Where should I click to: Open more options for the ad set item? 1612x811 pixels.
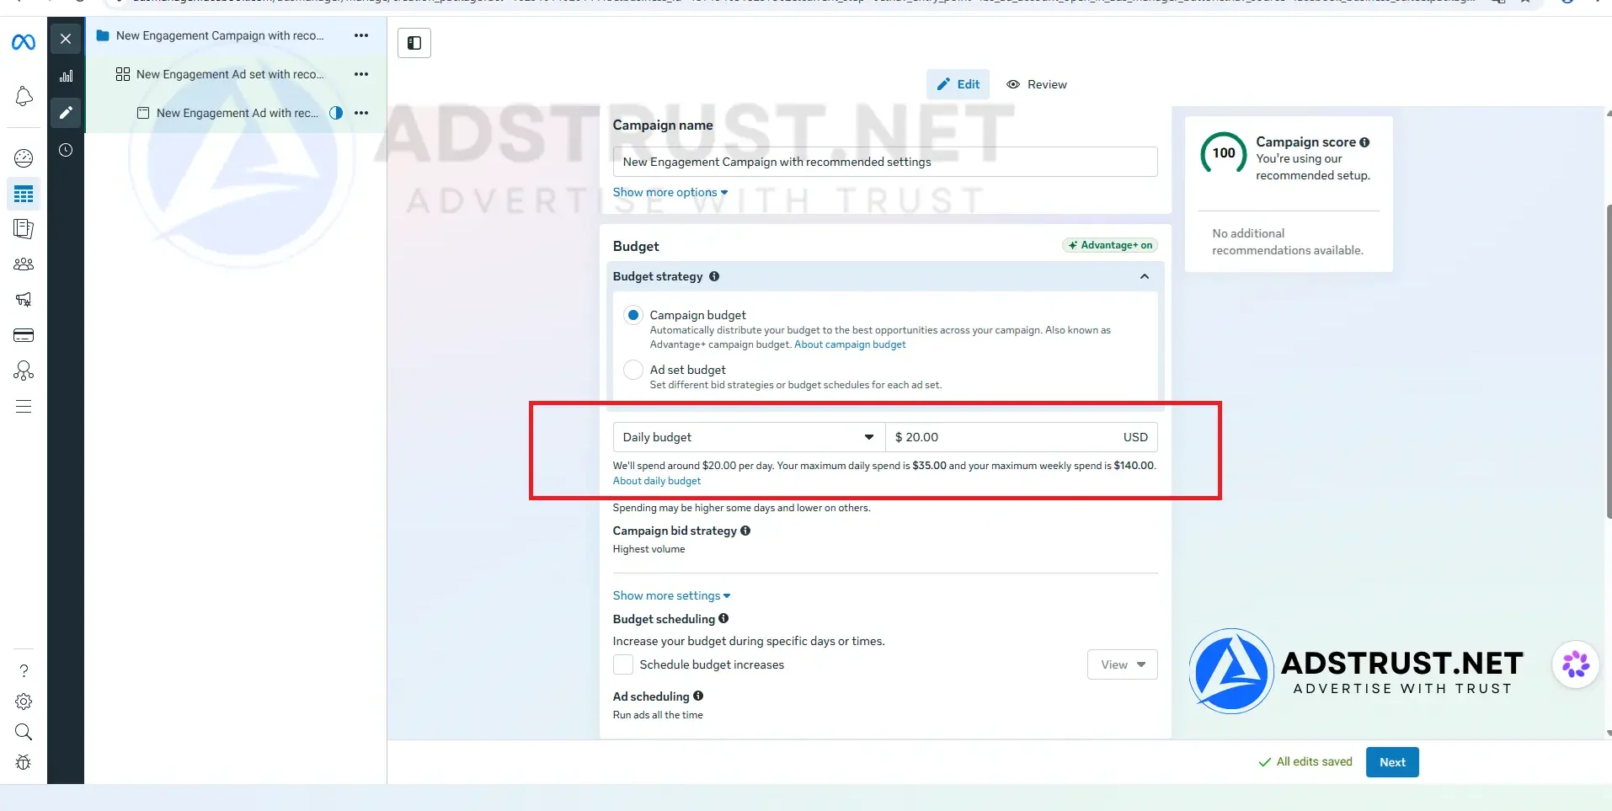tap(361, 74)
